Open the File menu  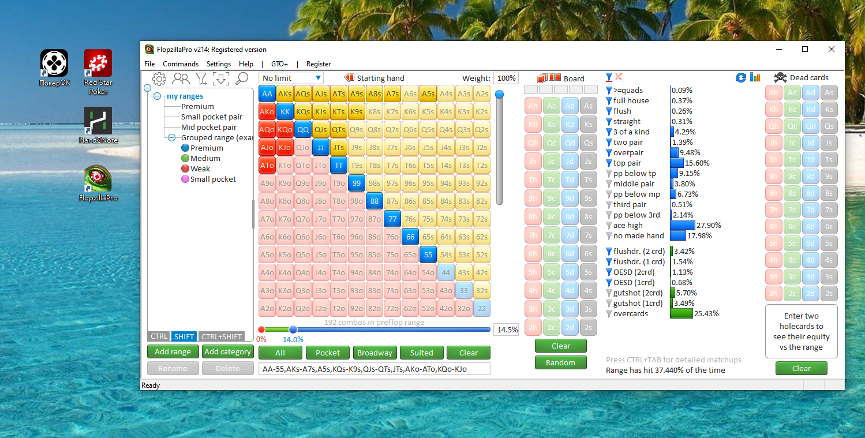tap(149, 64)
